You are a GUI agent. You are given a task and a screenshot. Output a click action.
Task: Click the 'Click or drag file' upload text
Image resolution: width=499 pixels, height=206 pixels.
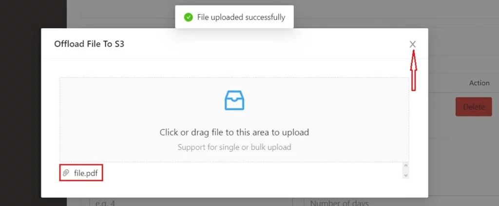coord(234,132)
